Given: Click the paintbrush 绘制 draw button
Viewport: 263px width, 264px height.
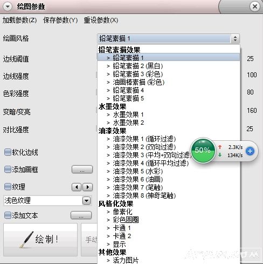Looking at the screenshot, I should click(x=40, y=240).
